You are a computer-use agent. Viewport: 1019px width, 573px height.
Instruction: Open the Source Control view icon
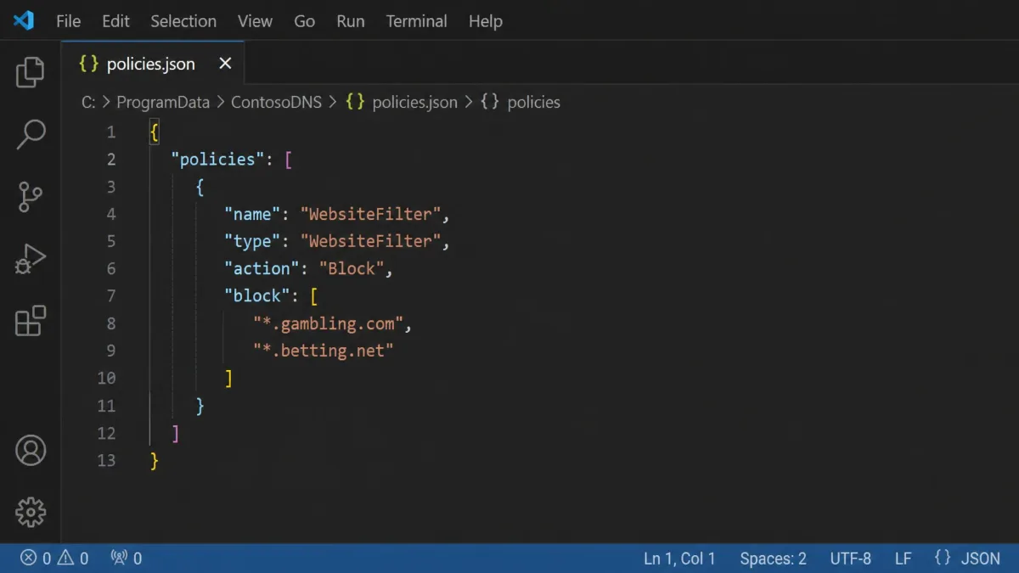[x=31, y=197]
